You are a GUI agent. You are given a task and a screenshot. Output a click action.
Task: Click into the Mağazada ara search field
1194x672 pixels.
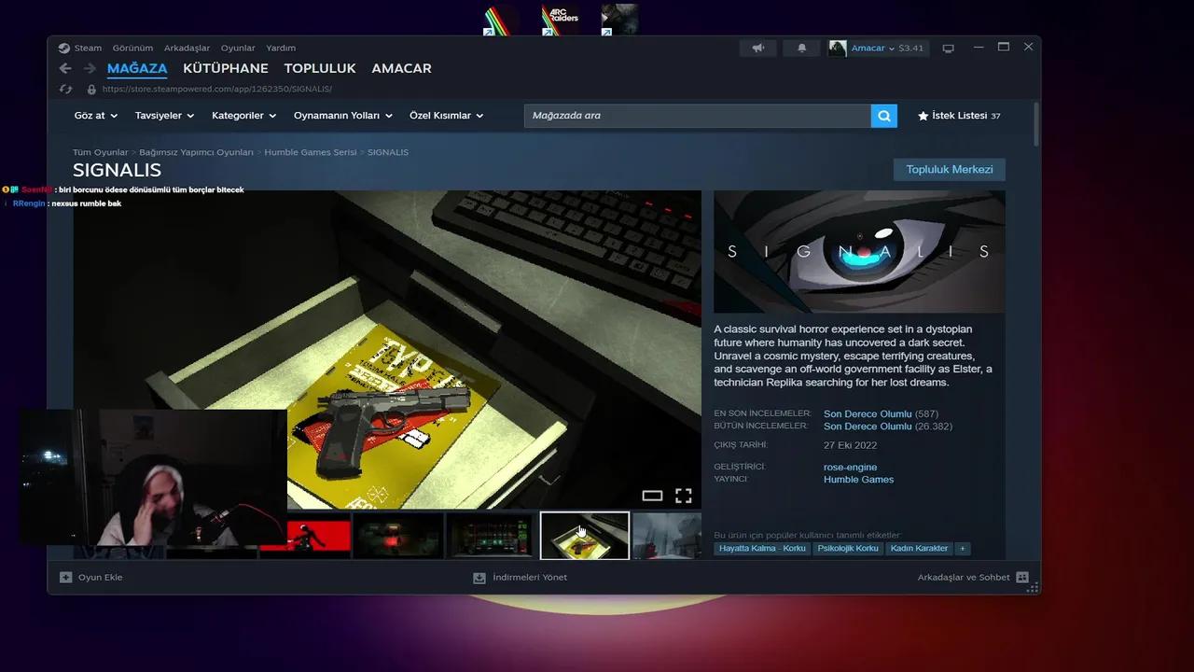coord(697,116)
